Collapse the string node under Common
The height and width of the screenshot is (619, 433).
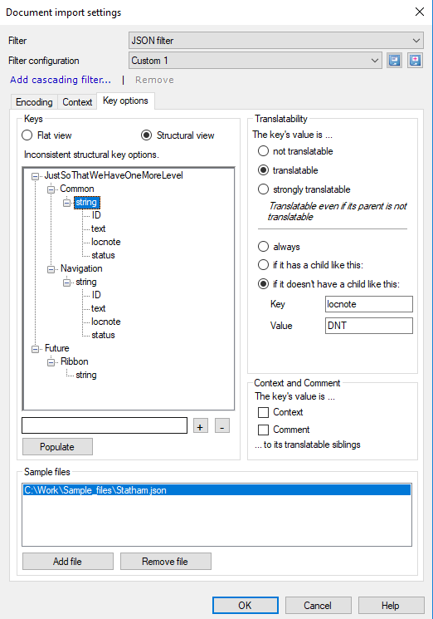pyautogui.click(x=66, y=203)
